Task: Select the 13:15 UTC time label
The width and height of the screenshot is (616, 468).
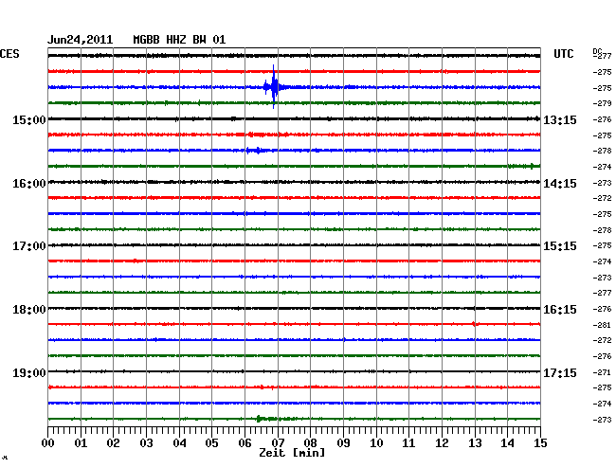Action: (560, 119)
